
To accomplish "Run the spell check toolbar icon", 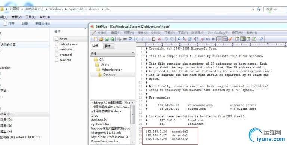I will click(x=130, y=39).
